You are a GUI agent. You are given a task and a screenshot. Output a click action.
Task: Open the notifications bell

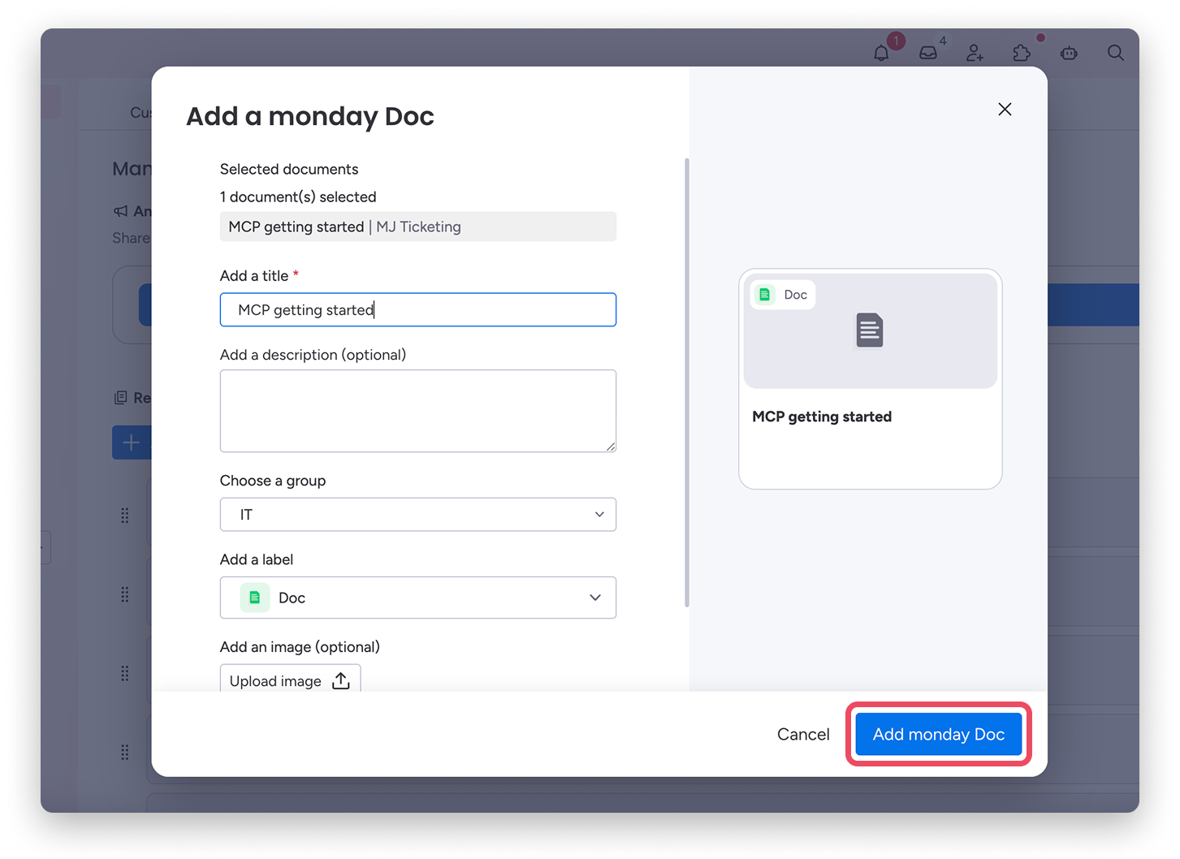[x=881, y=54]
